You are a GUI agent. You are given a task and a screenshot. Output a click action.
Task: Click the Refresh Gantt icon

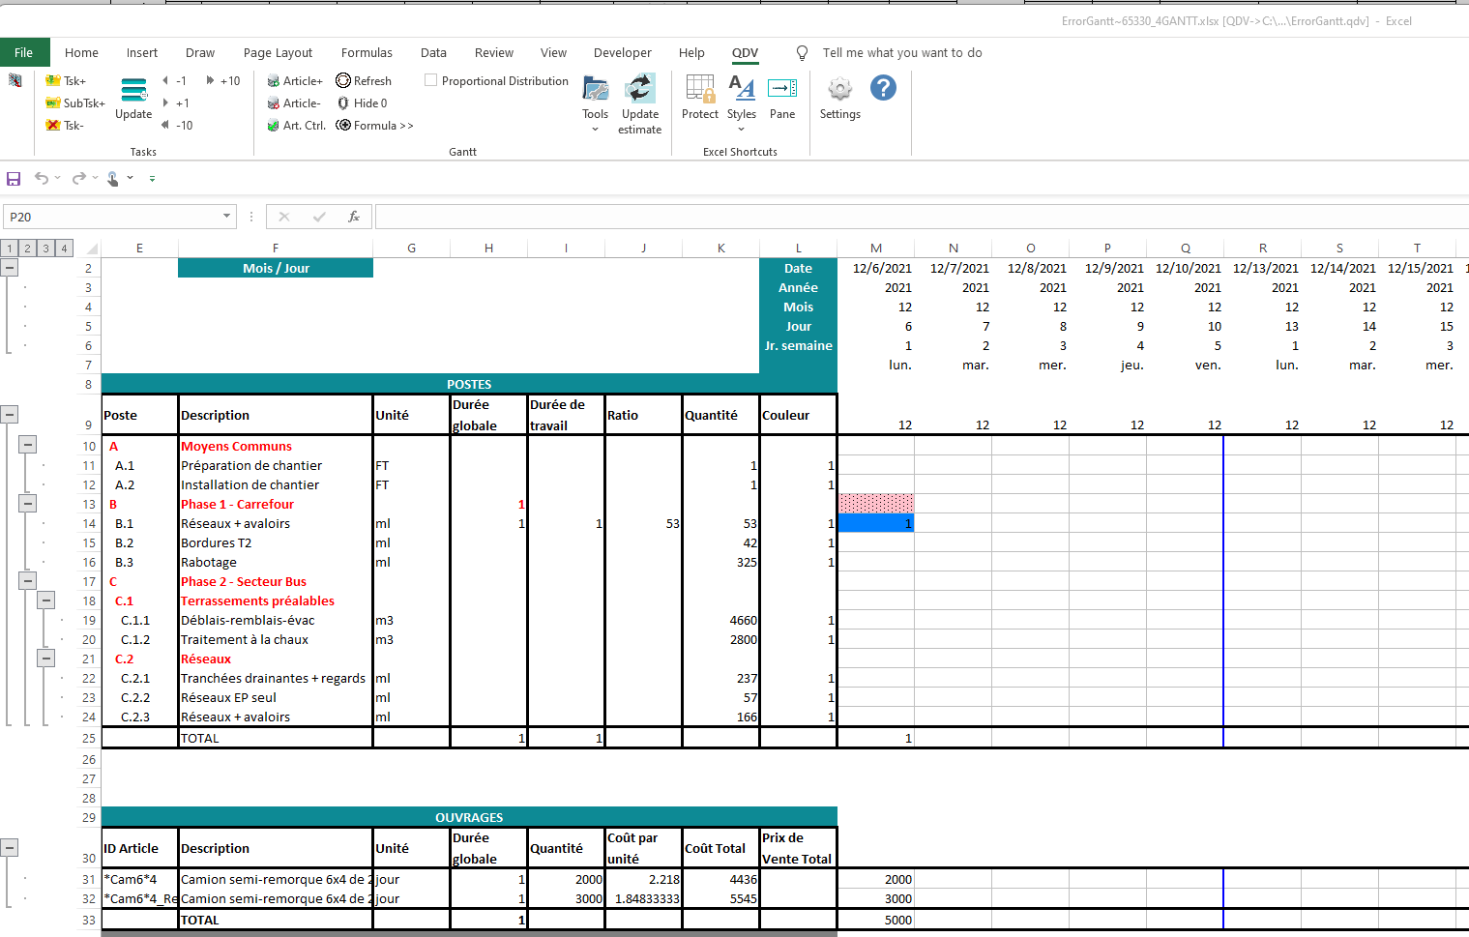[x=343, y=81]
